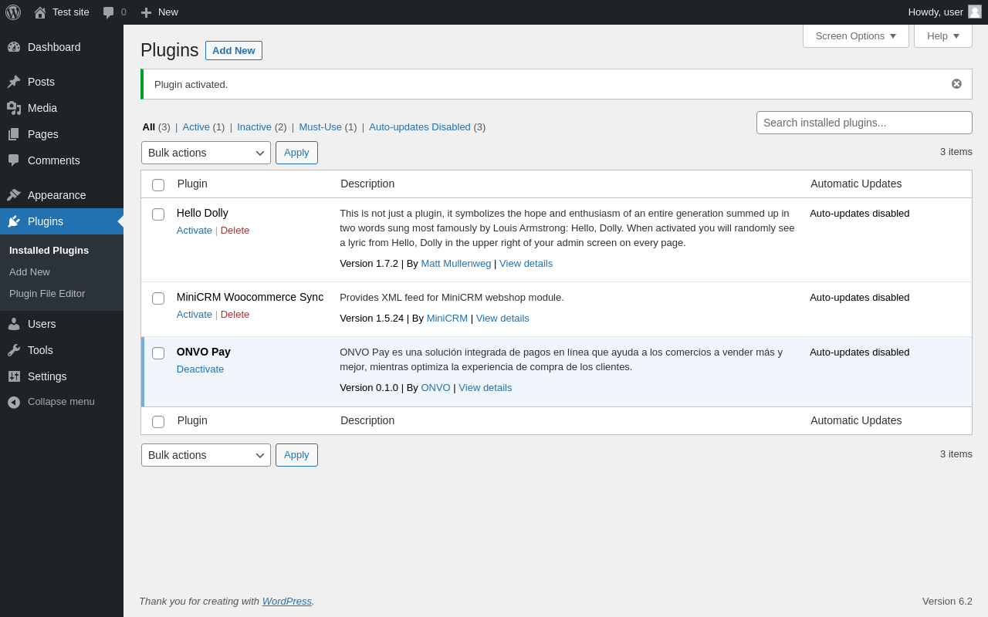Image resolution: width=988 pixels, height=617 pixels.
Task: Open Plugin File Editor submenu item
Action: pyautogui.click(x=47, y=294)
